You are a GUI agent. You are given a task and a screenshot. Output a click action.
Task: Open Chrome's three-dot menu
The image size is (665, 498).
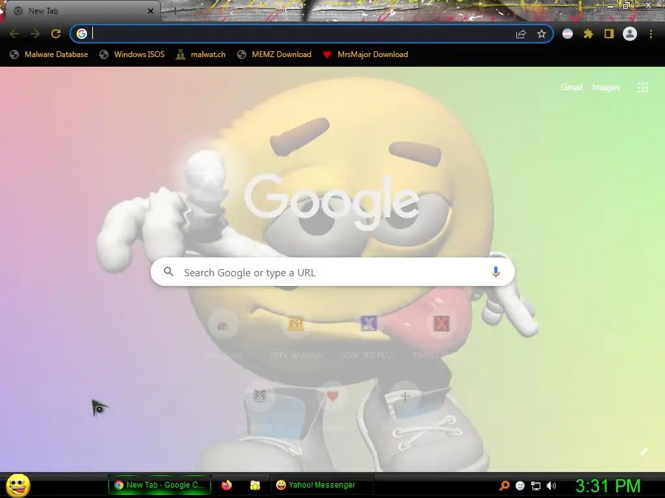click(651, 34)
